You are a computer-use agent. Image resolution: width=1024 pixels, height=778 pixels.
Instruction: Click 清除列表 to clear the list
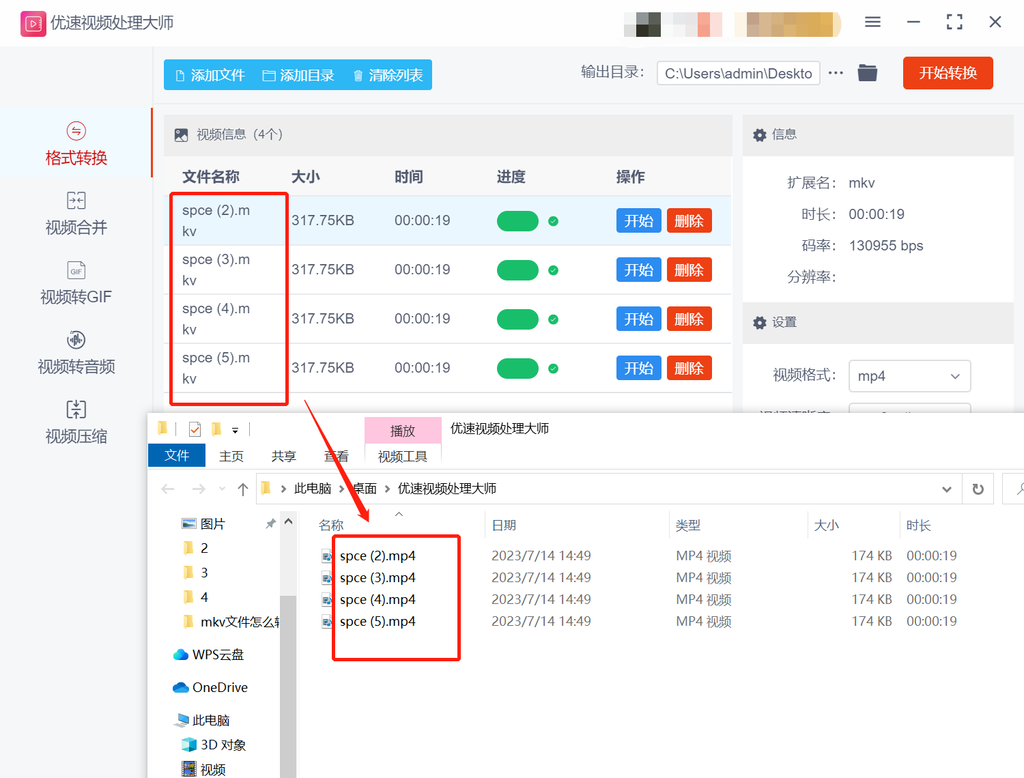click(x=388, y=75)
